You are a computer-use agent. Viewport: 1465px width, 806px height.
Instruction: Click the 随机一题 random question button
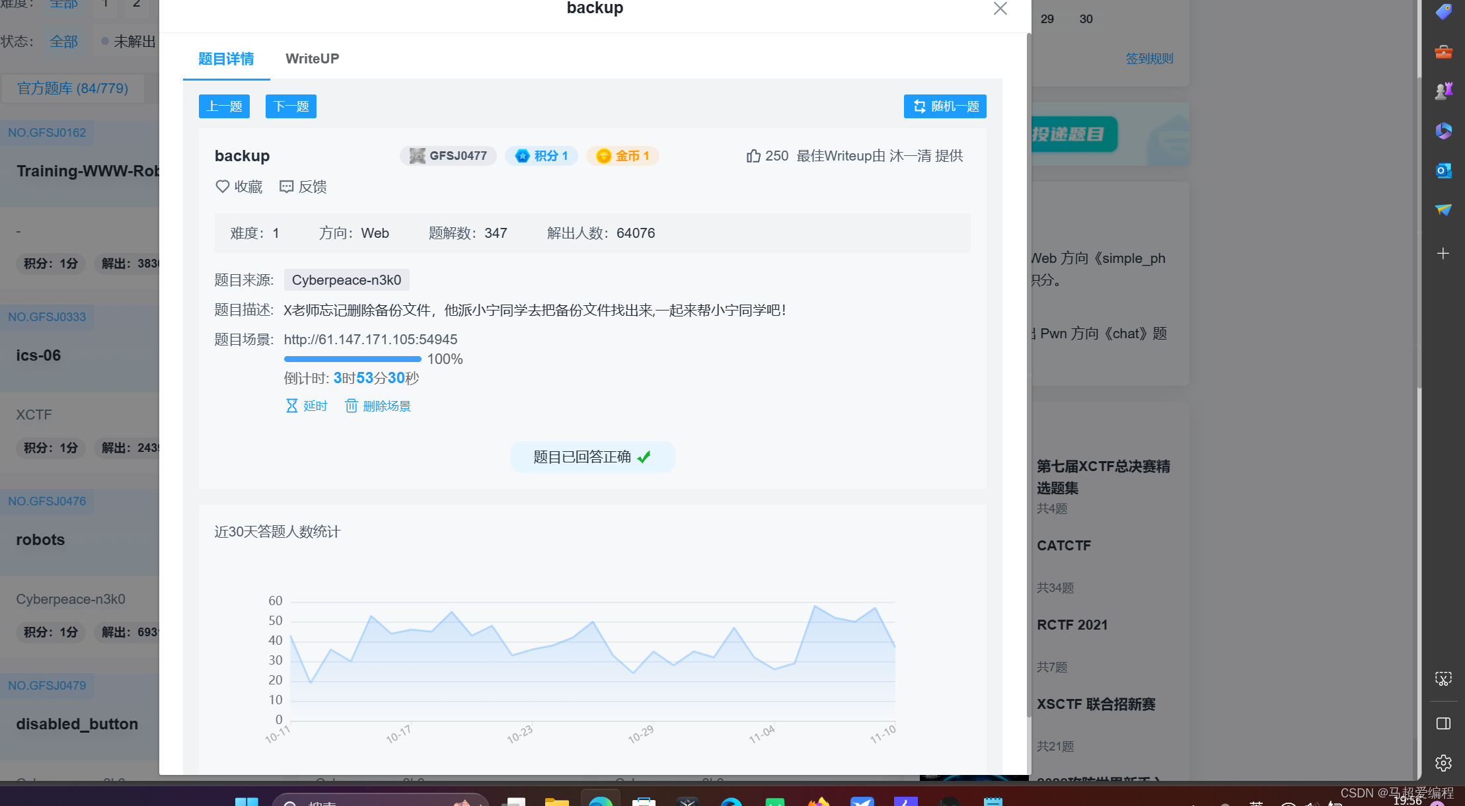click(x=945, y=106)
